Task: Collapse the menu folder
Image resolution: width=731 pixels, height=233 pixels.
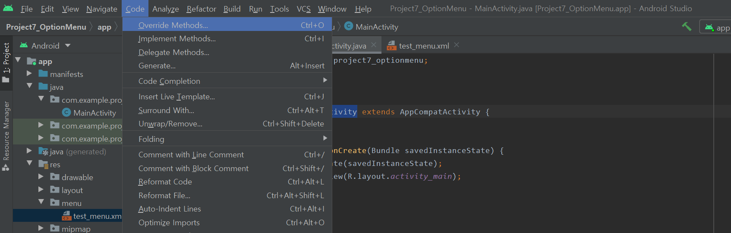Action: [x=41, y=202]
